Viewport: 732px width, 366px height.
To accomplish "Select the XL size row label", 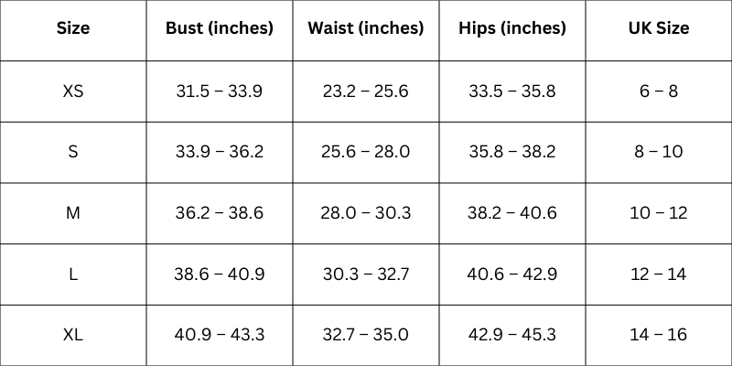I will coord(73,335).
